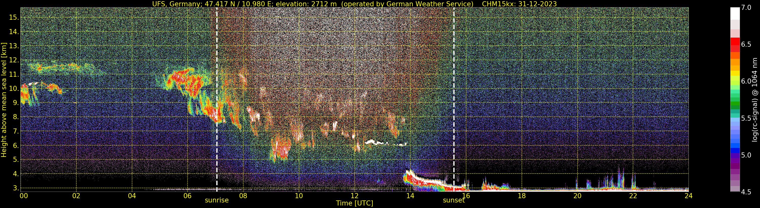The height and width of the screenshot is (208, 760).
Task: Click the '18' tick on the time axis
Action: pos(522,196)
